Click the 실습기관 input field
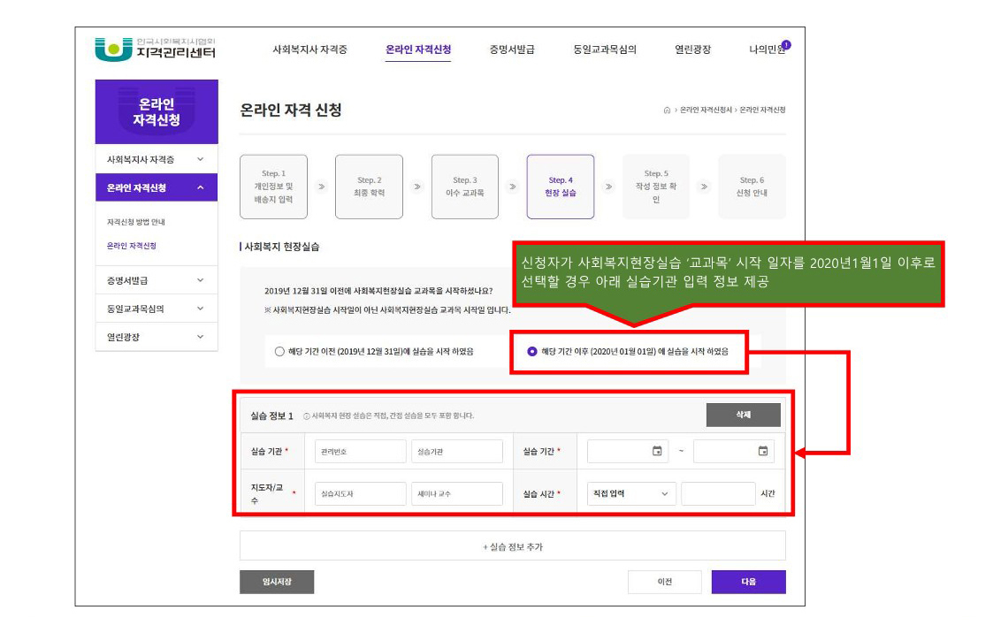This screenshot has width=993, height=633. [456, 452]
